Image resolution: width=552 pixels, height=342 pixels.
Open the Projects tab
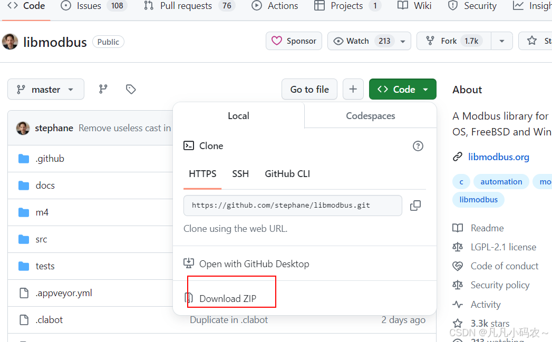tap(347, 6)
